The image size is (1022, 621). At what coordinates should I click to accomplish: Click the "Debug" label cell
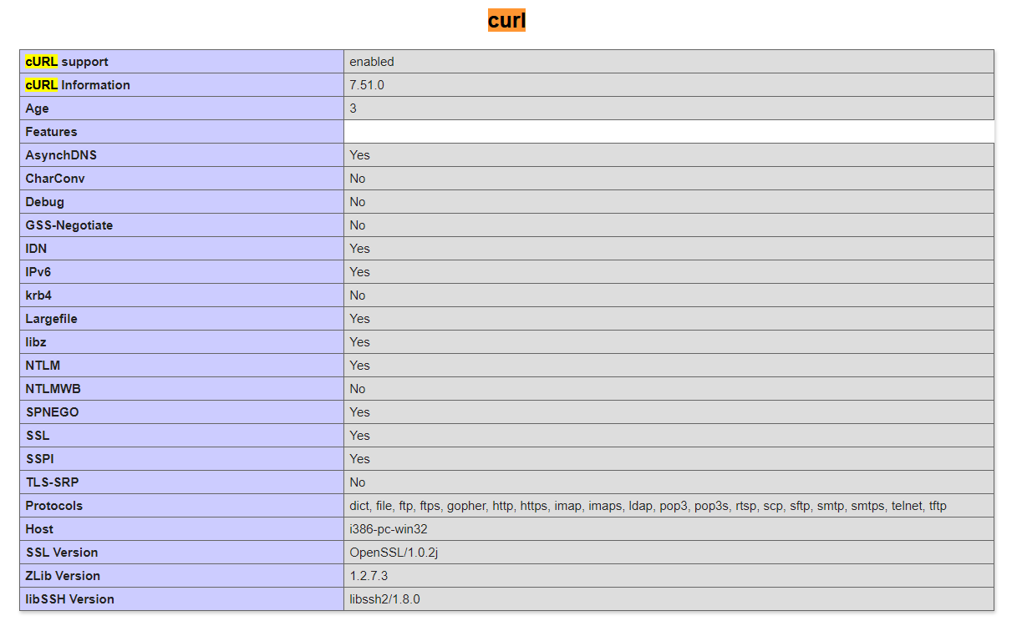click(x=181, y=202)
